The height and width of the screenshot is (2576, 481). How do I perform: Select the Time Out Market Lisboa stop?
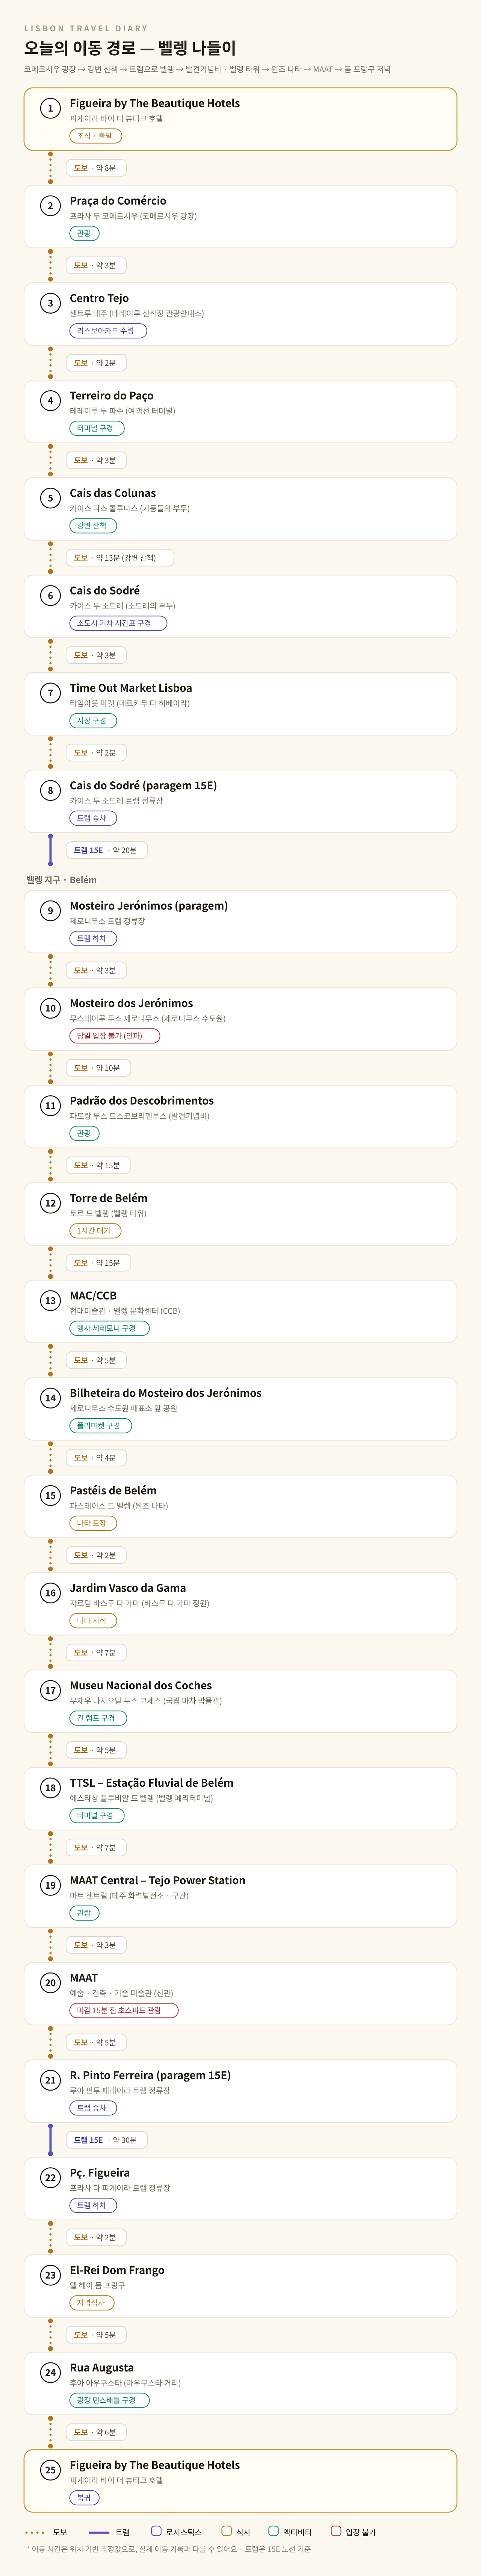click(240, 704)
